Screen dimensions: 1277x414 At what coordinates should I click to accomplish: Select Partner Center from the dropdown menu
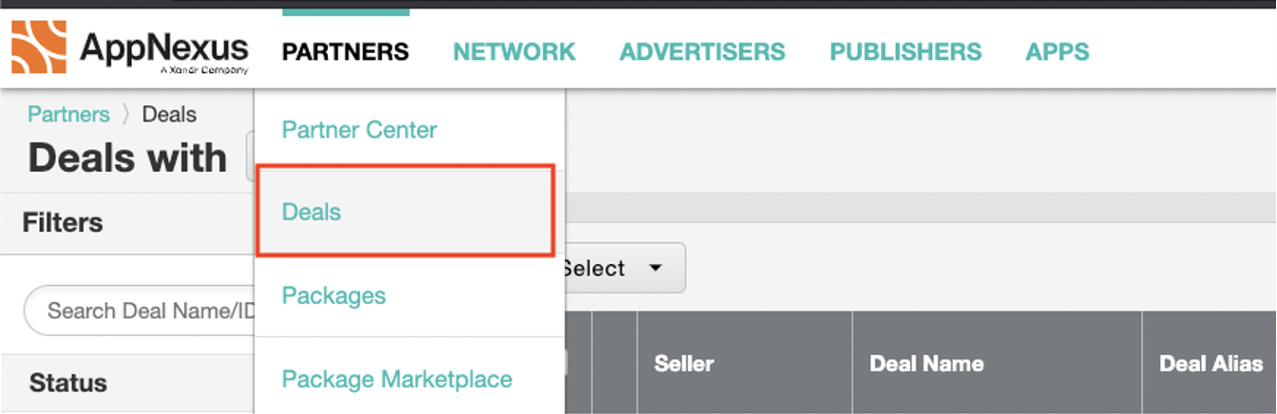(x=359, y=129)
